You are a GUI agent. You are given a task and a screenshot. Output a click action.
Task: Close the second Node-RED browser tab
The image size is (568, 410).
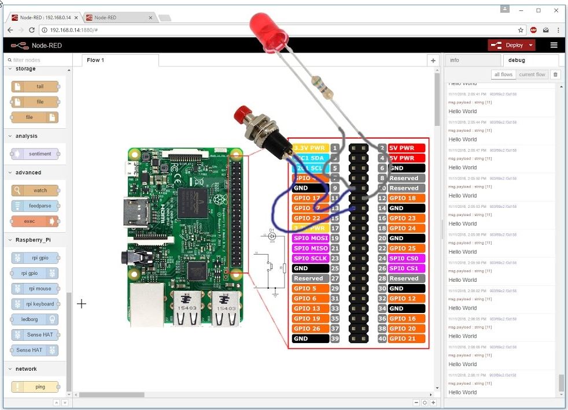point(150,17)
